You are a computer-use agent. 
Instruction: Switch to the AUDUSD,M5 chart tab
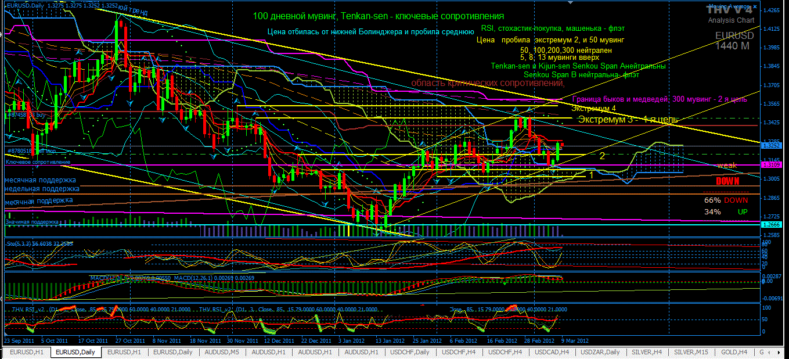[221, 352]
